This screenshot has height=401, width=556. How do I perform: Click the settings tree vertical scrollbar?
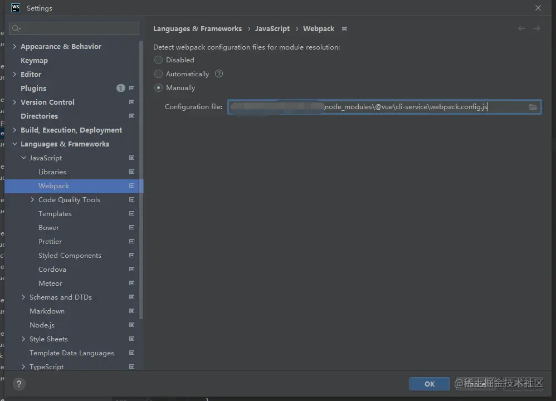(x=141, y=180)
